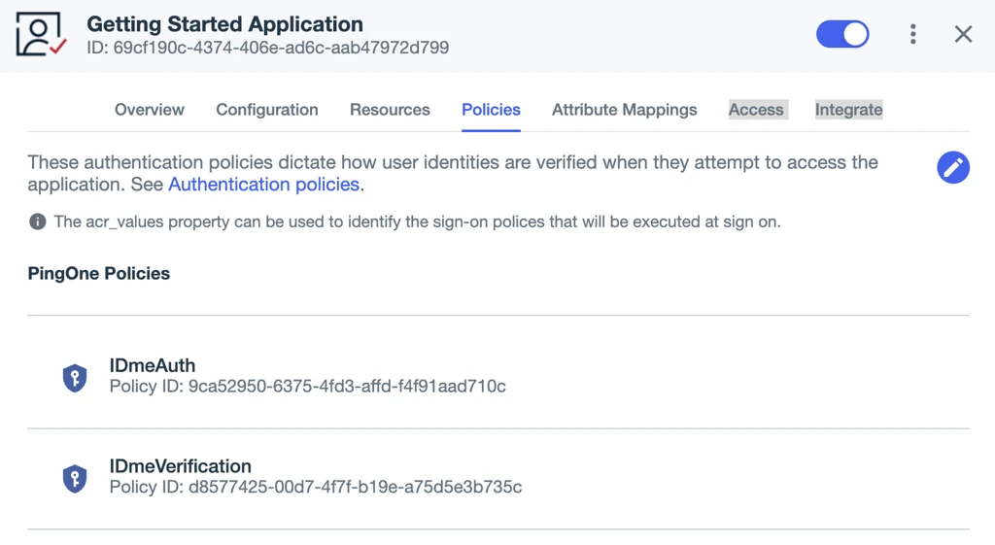This screenshot has height=545, width=995.
Task: Open the Configuration tab
Action: [267, 110]
